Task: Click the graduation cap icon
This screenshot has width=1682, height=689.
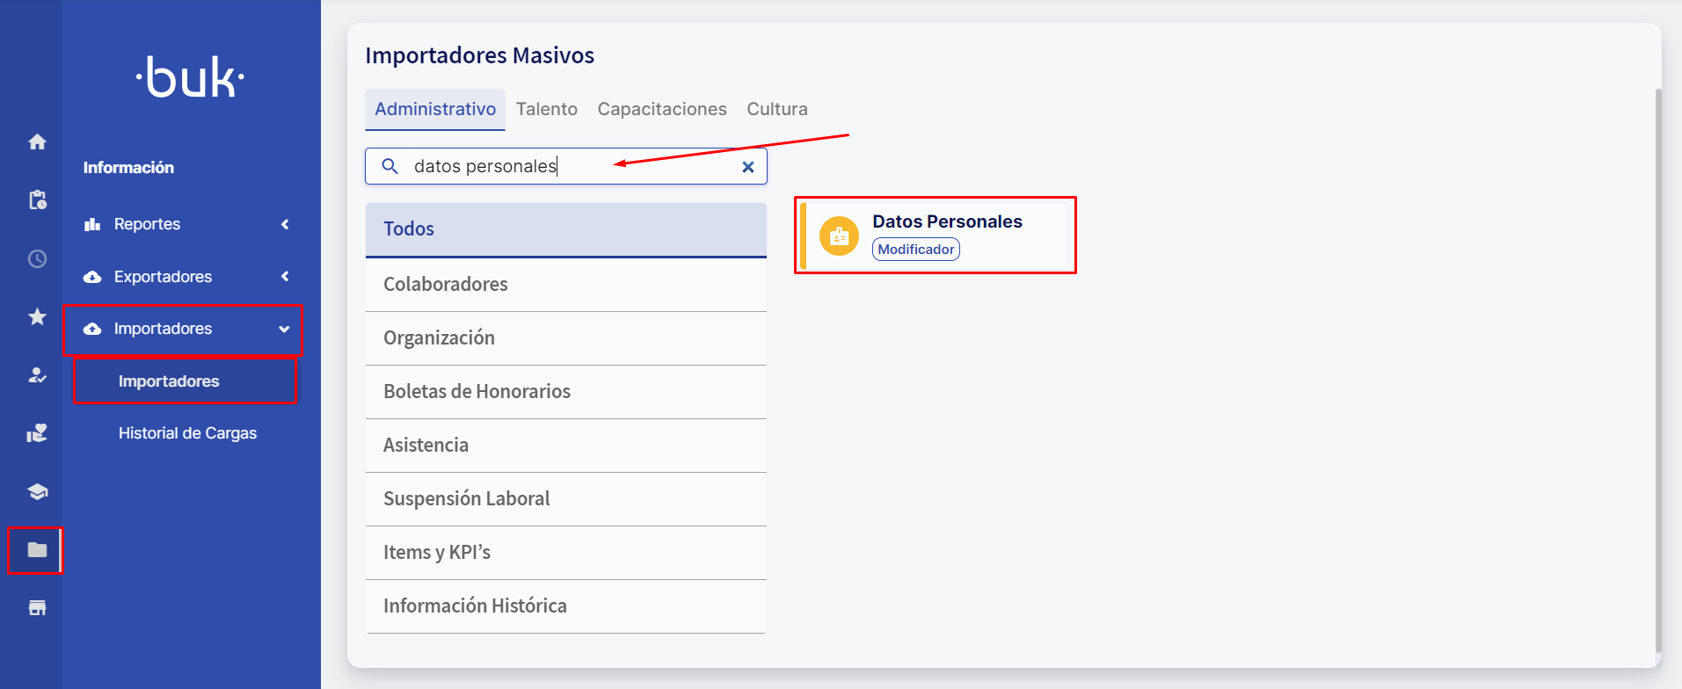Action: [37, 491]
